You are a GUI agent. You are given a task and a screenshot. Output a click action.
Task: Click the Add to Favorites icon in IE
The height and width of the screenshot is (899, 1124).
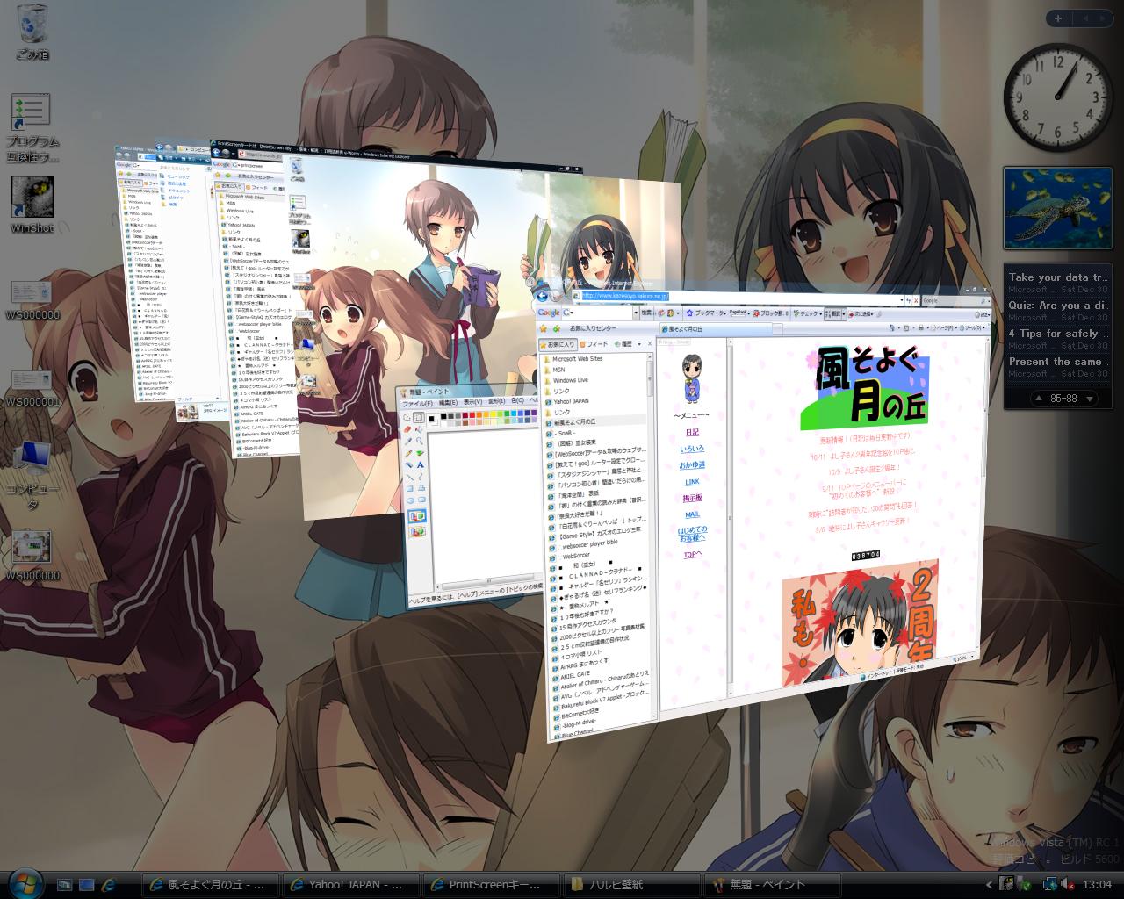coord(557,328)
